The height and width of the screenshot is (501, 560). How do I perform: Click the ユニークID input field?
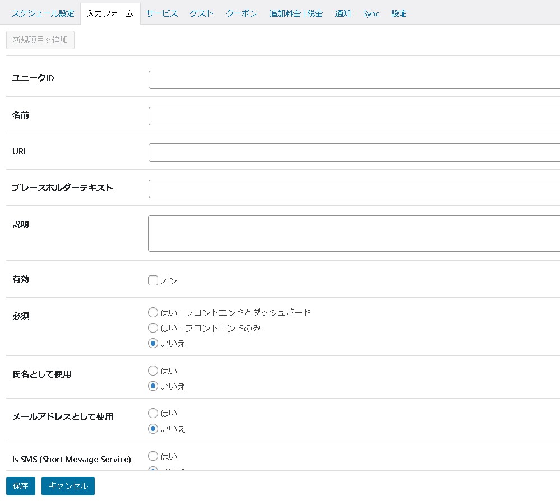pyautogui.click(x=354, y=79)
